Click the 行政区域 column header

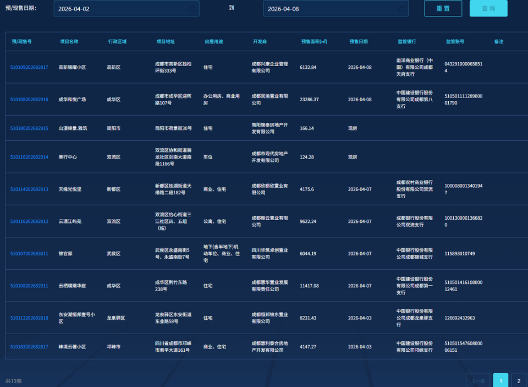click(x=117, y=41)
